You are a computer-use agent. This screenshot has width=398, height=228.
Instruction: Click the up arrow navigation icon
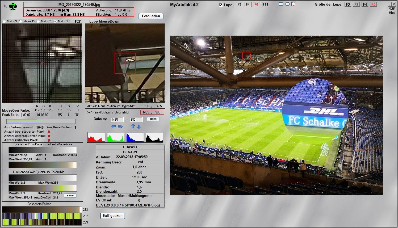[x=133, y=126]
